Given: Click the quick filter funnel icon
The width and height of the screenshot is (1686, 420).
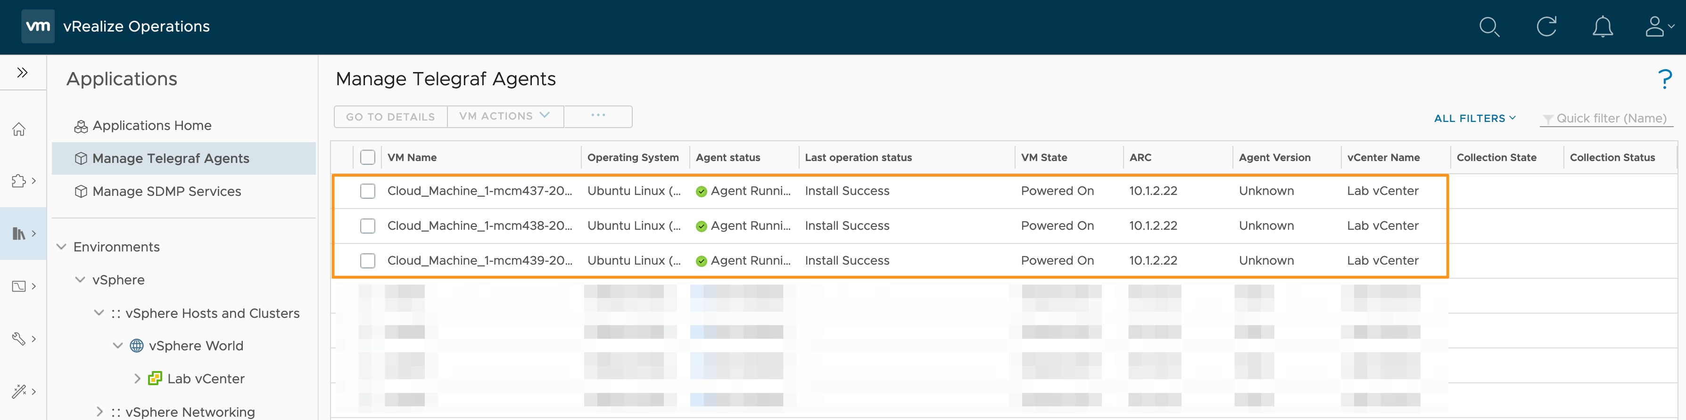Looking at the screenshot, I should pos(1548,119).
